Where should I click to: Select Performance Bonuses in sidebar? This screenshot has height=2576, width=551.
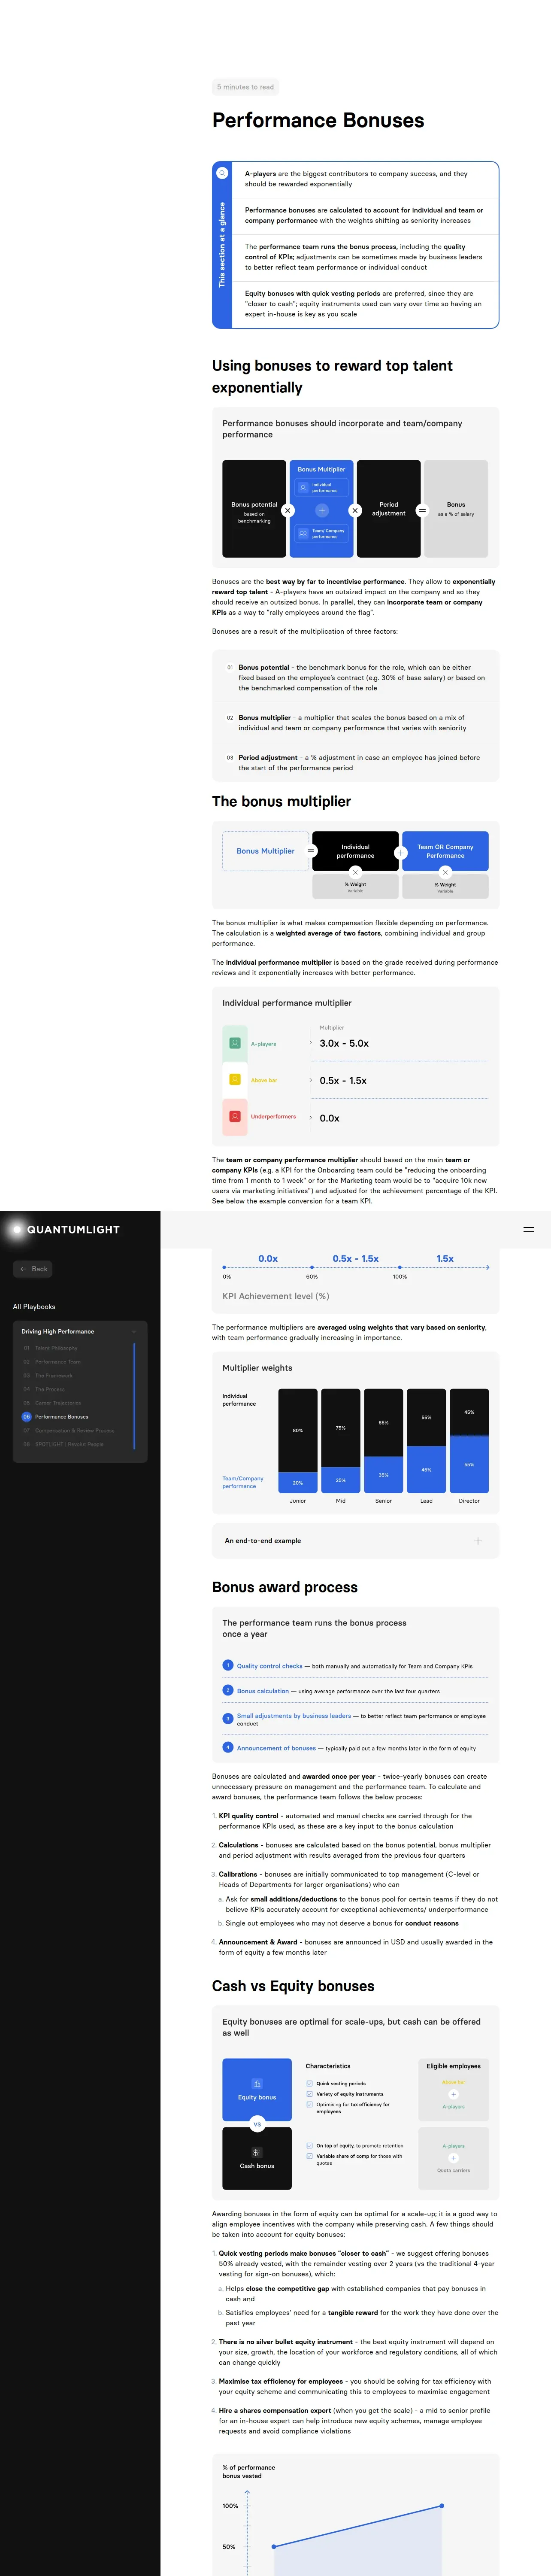pos(61,1416)
